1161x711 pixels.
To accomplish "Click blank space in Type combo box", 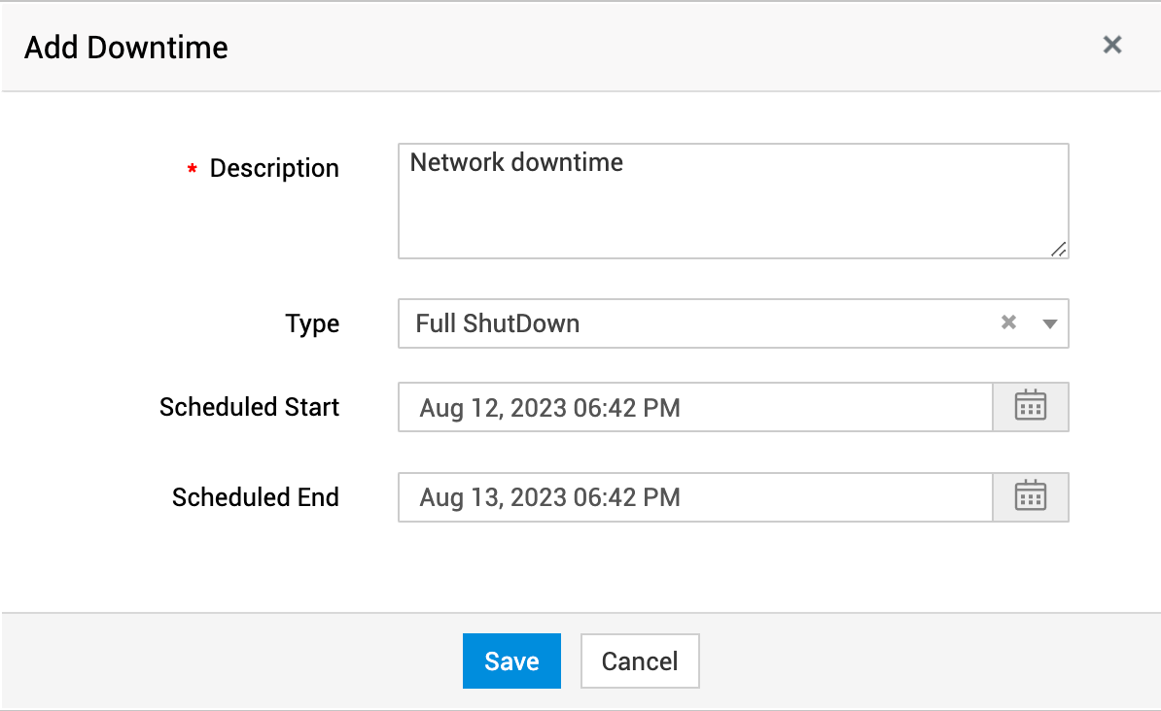I will 778,323.
